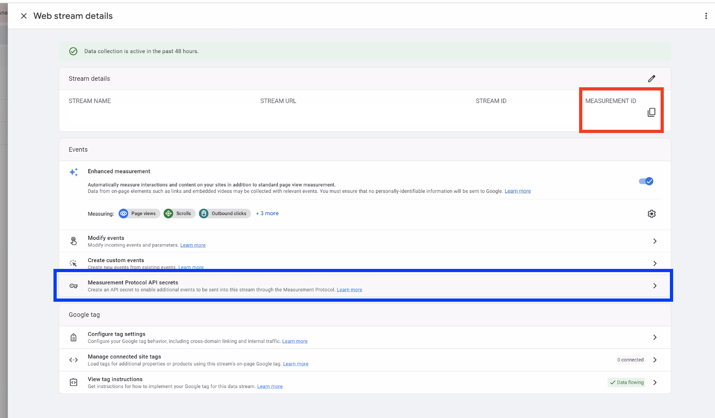This screenshot has height=418, width=715.
Task: Open the three-dot more options menu
Action: tap(706, 16)
